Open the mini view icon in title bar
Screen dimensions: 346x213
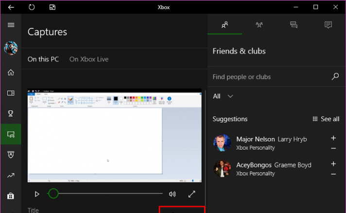52,7
